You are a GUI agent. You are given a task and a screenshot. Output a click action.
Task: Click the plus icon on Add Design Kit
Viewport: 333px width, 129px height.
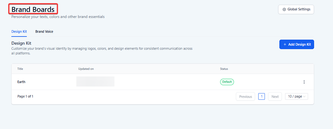click(x=285, y=45)
